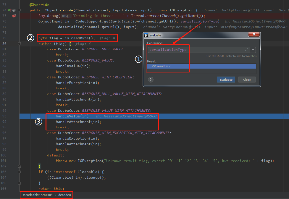This screenshot has height=199, width=289.
Task: Toggle the breakpoint on line 75
Action: 14,16
